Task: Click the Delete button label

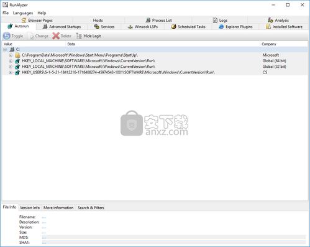Action: click(66, 36)
